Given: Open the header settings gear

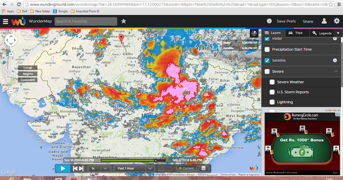Looking at the screenshot, I should 337,21.
